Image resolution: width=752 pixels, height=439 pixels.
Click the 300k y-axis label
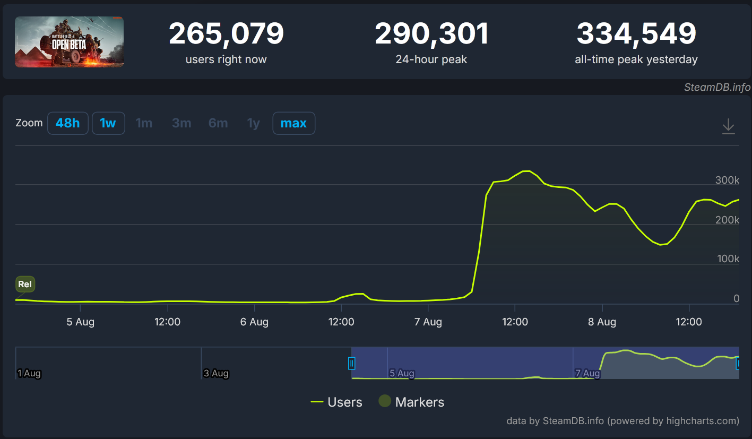point(727,180)
